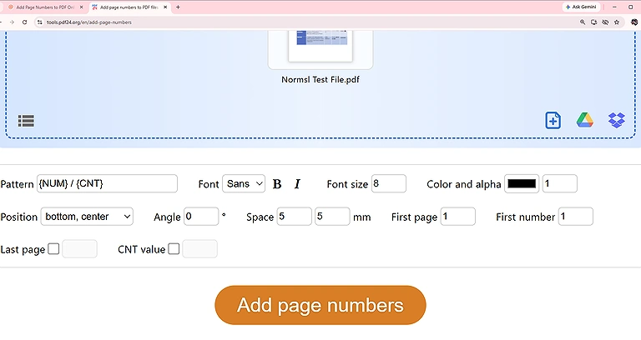This screenshot has width=641, height=340.
Task: Open the Font dropdown showing Sans
Action: click(x=244, y=183)
